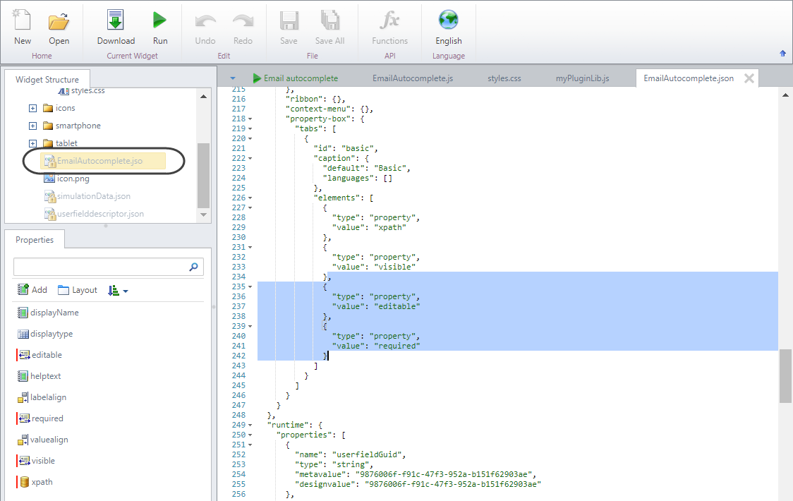This screenshot has height=501, width=793.
Task: Select the icons folder in the tree
Action: coord(59,108)
